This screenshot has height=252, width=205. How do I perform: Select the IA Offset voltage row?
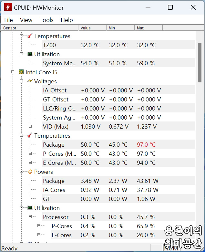[x=119, y=90]
